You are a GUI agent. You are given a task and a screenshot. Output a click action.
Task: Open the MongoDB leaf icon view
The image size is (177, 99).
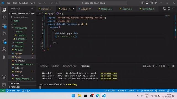click(x=4, y=57)
